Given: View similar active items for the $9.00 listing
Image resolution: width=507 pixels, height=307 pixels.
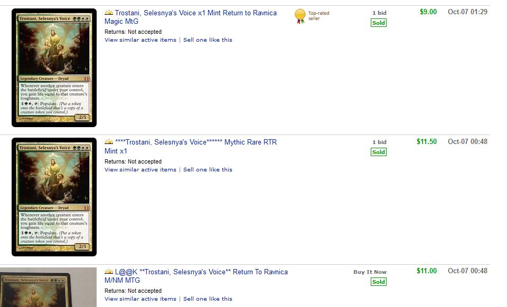Looking at the screenshot, I should pyautogui.click(x=140, y=40).
